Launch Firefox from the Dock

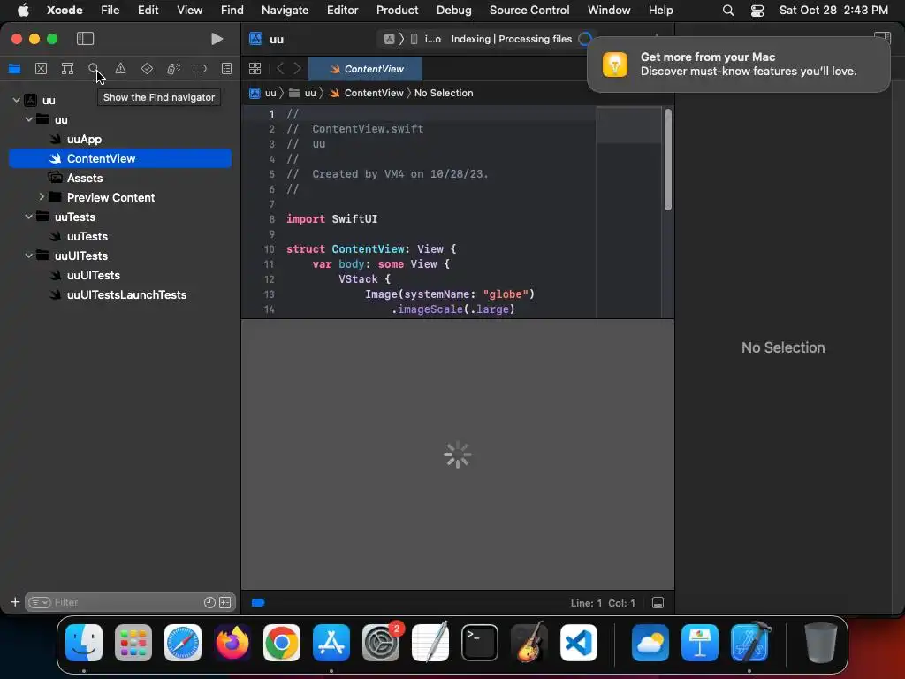[232, 643]
